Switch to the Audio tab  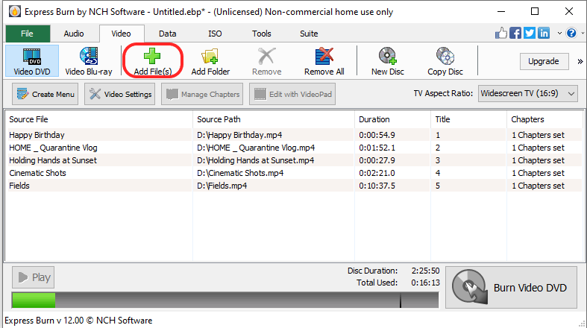pos(74,34)
